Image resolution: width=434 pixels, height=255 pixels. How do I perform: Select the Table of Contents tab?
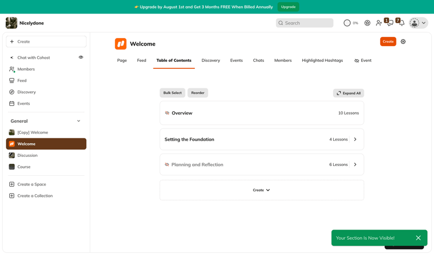[x=174, y=60]
